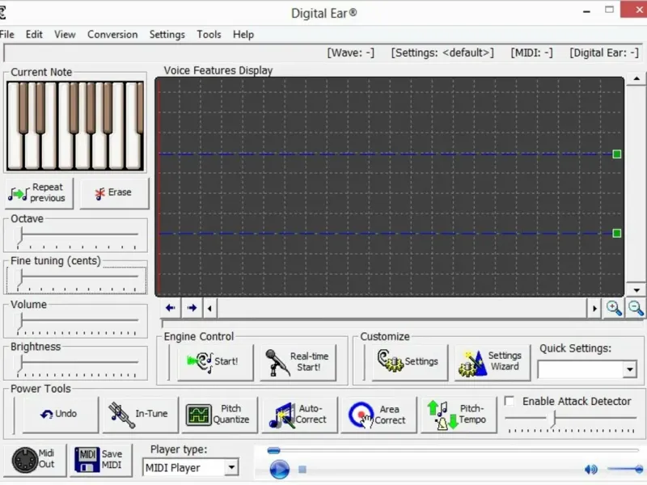This screenshot has height=485, width=647.
Task: Maximize the Digital Ear window
Action: (x=610, y=10)
